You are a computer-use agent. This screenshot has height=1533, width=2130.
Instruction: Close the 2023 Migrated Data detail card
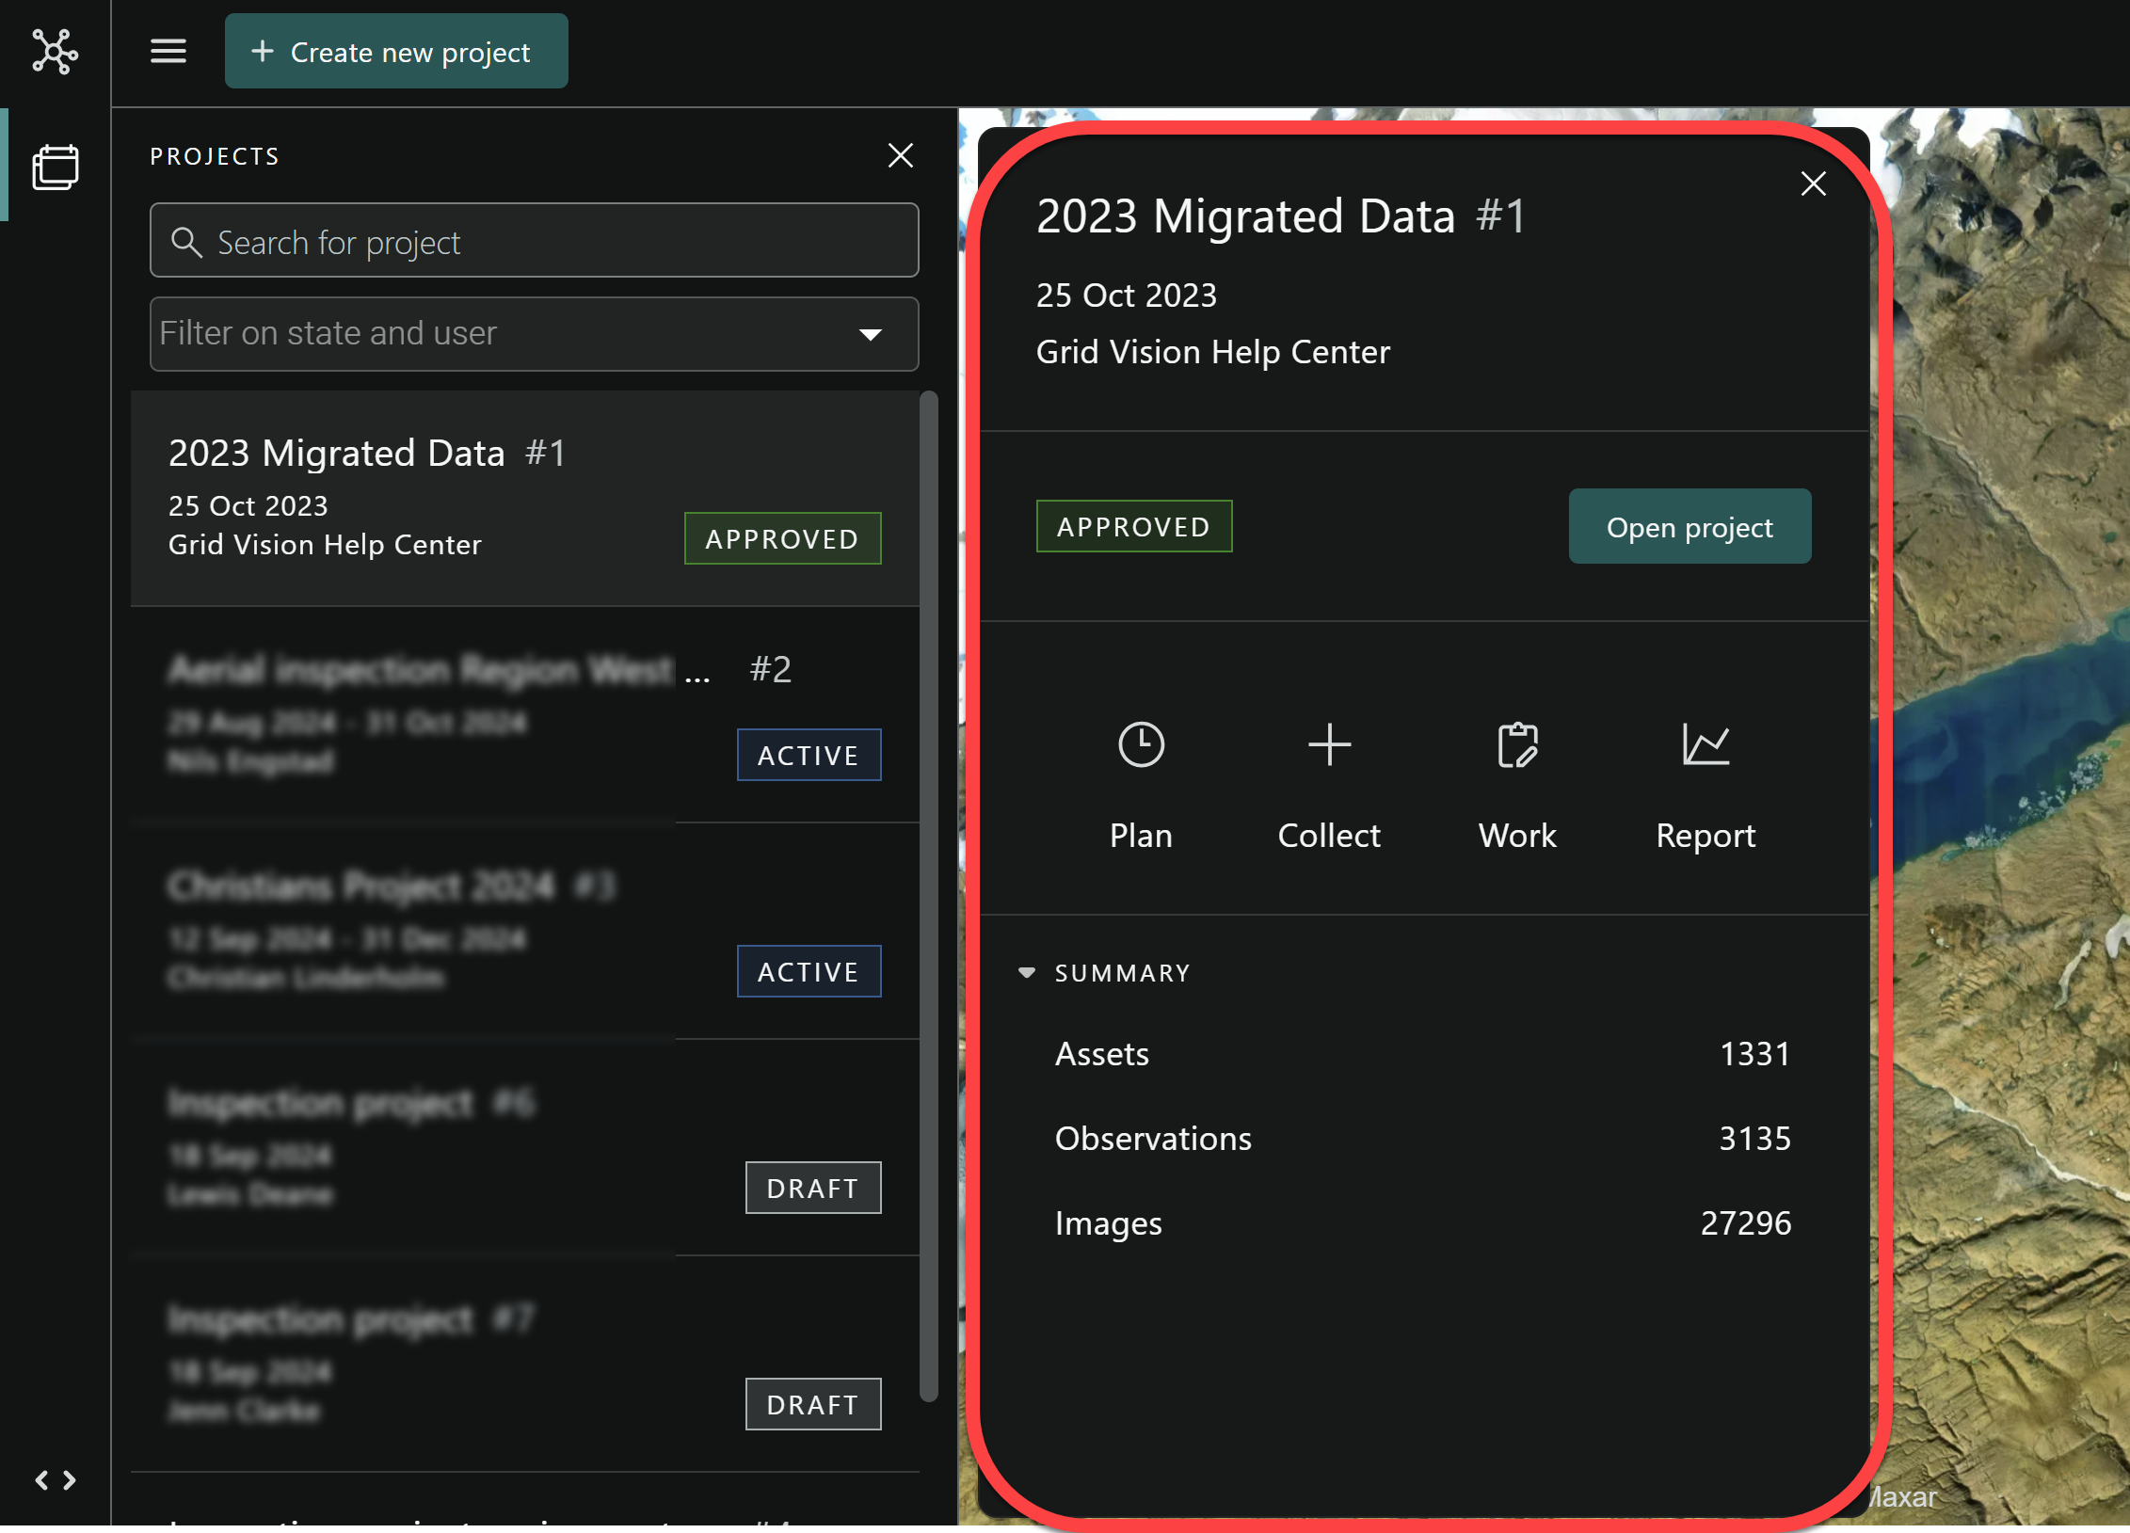click(1812, 184)
